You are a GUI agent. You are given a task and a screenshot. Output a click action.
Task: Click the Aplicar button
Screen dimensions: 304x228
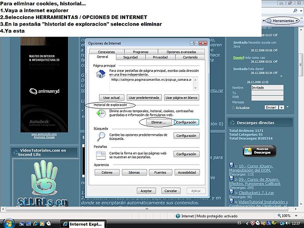pyautogui.click(x=196, y=191)
